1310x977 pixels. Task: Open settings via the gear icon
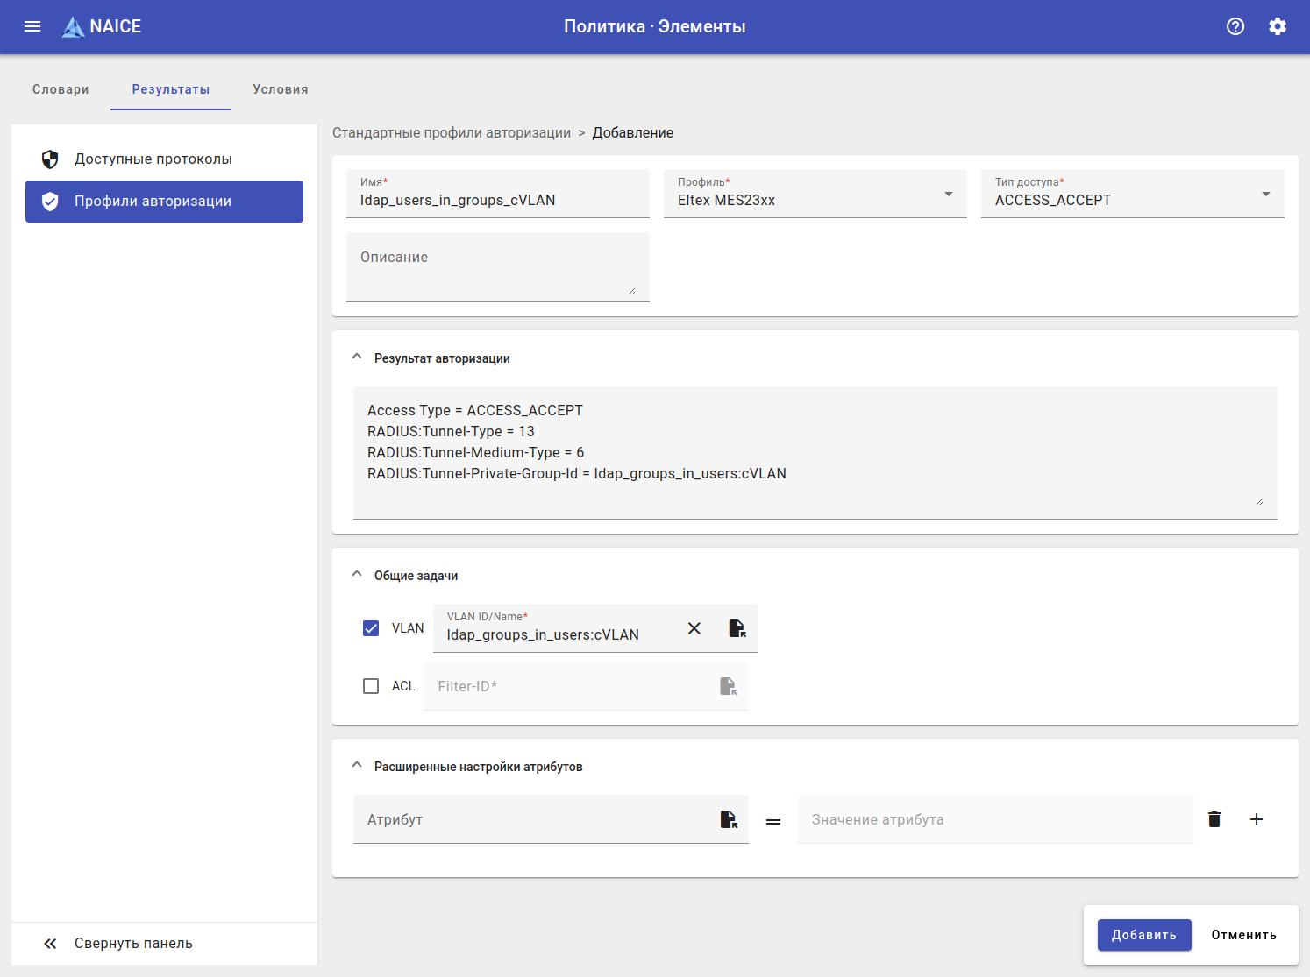[x=1278, y=26]
